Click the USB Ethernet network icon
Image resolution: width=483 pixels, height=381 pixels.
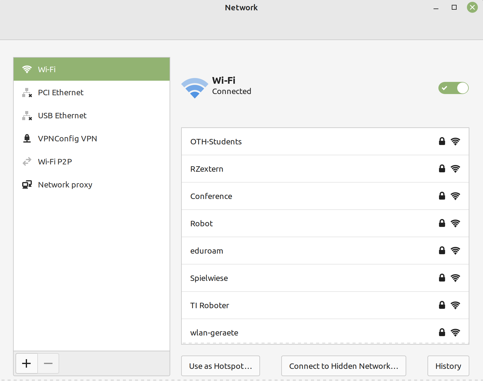pyautogui.click(x=27, y=116)
